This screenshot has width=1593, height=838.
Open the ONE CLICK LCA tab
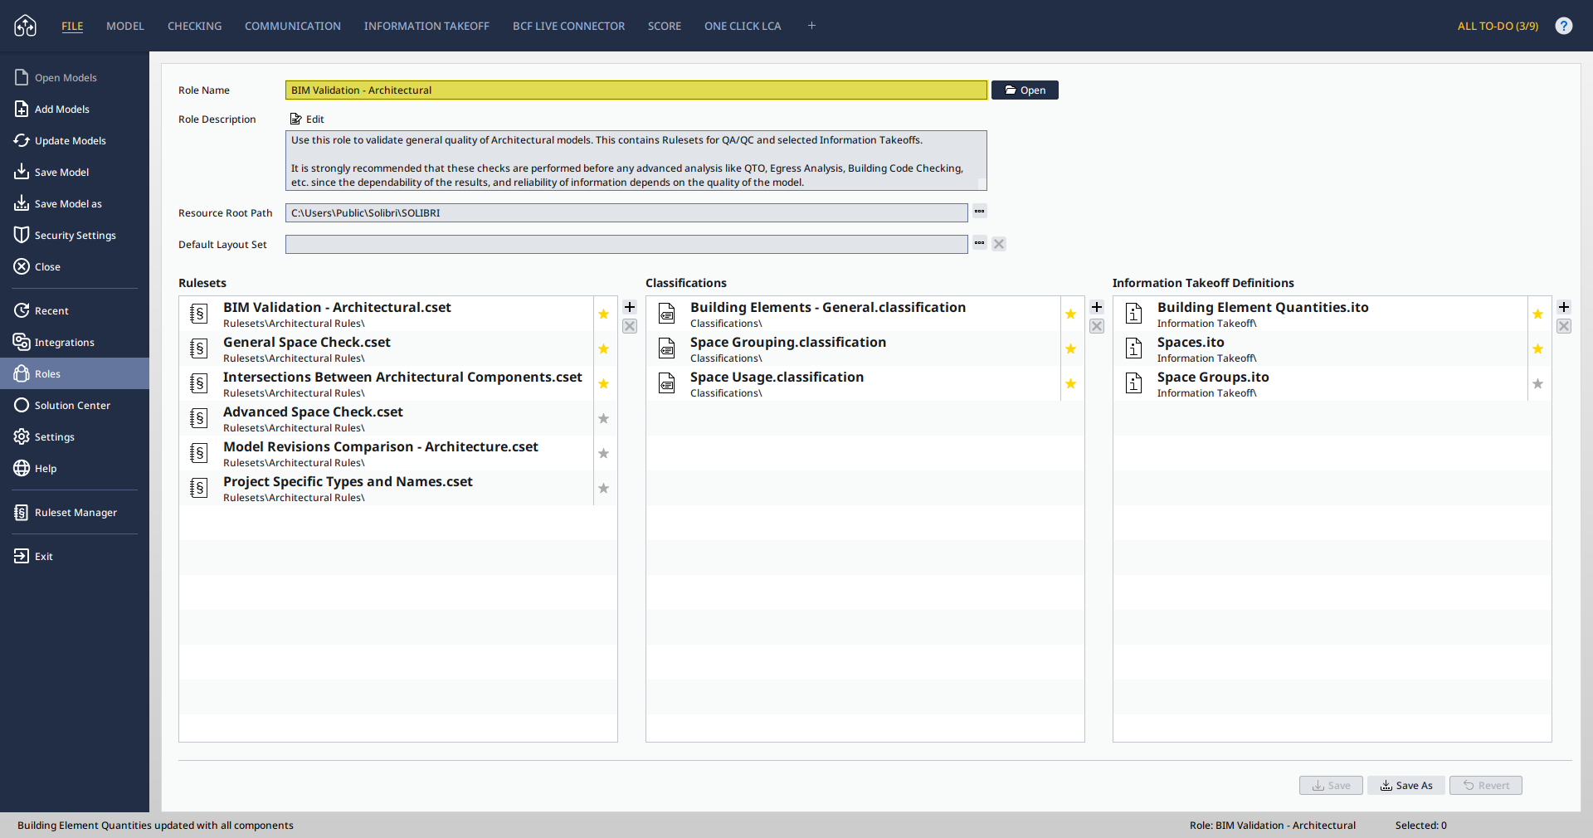click(743, 26)
